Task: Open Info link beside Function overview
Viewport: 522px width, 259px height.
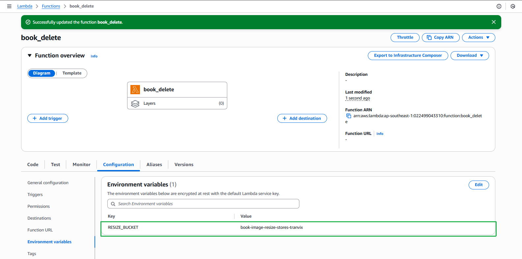Action: [x=94, y=56]
